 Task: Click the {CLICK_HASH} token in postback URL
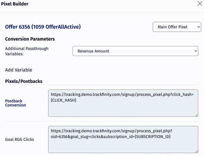(x=63, y=100)
